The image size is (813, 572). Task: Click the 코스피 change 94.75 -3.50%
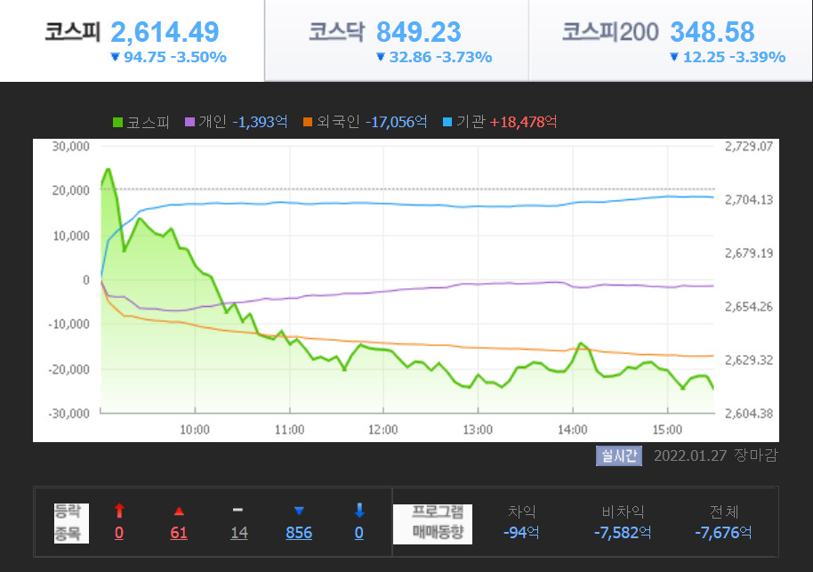pos(175,57)
